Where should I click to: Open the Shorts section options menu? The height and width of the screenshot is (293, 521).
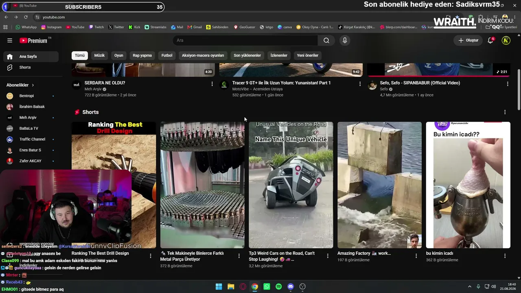[505, 112]
